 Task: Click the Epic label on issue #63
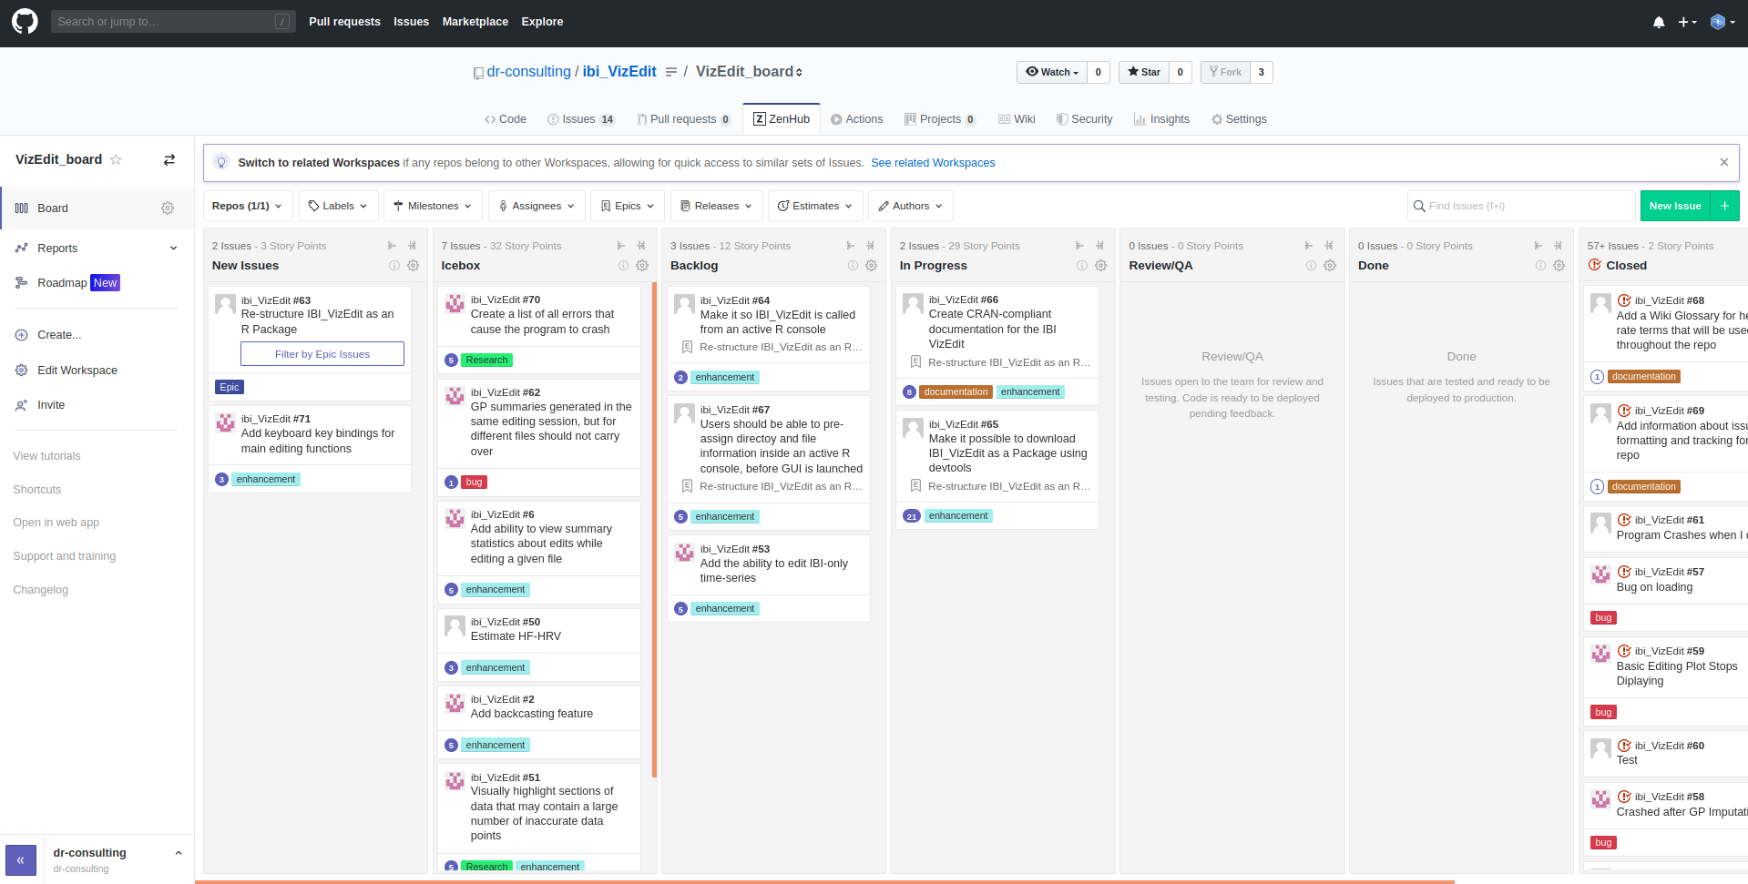[230, 387]
